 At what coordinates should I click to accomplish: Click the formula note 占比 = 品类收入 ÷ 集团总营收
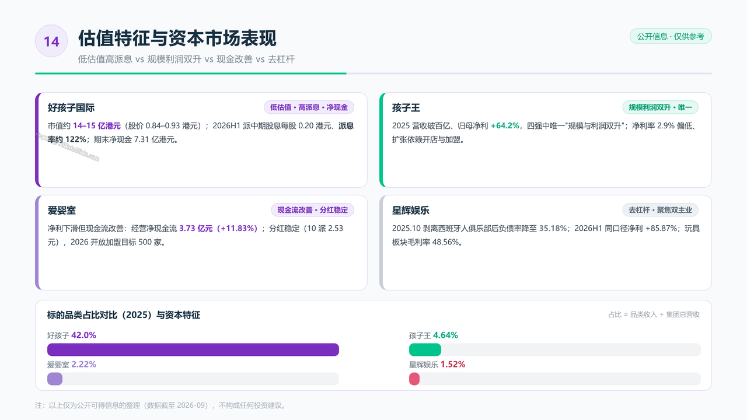(x=654, y=314)
